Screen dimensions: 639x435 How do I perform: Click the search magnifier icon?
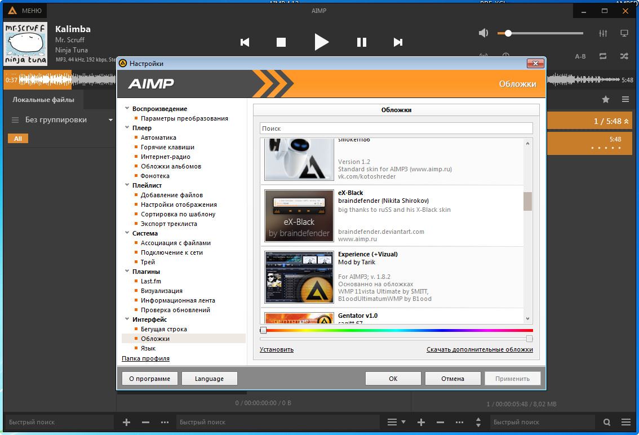click(x=607, y=423)
